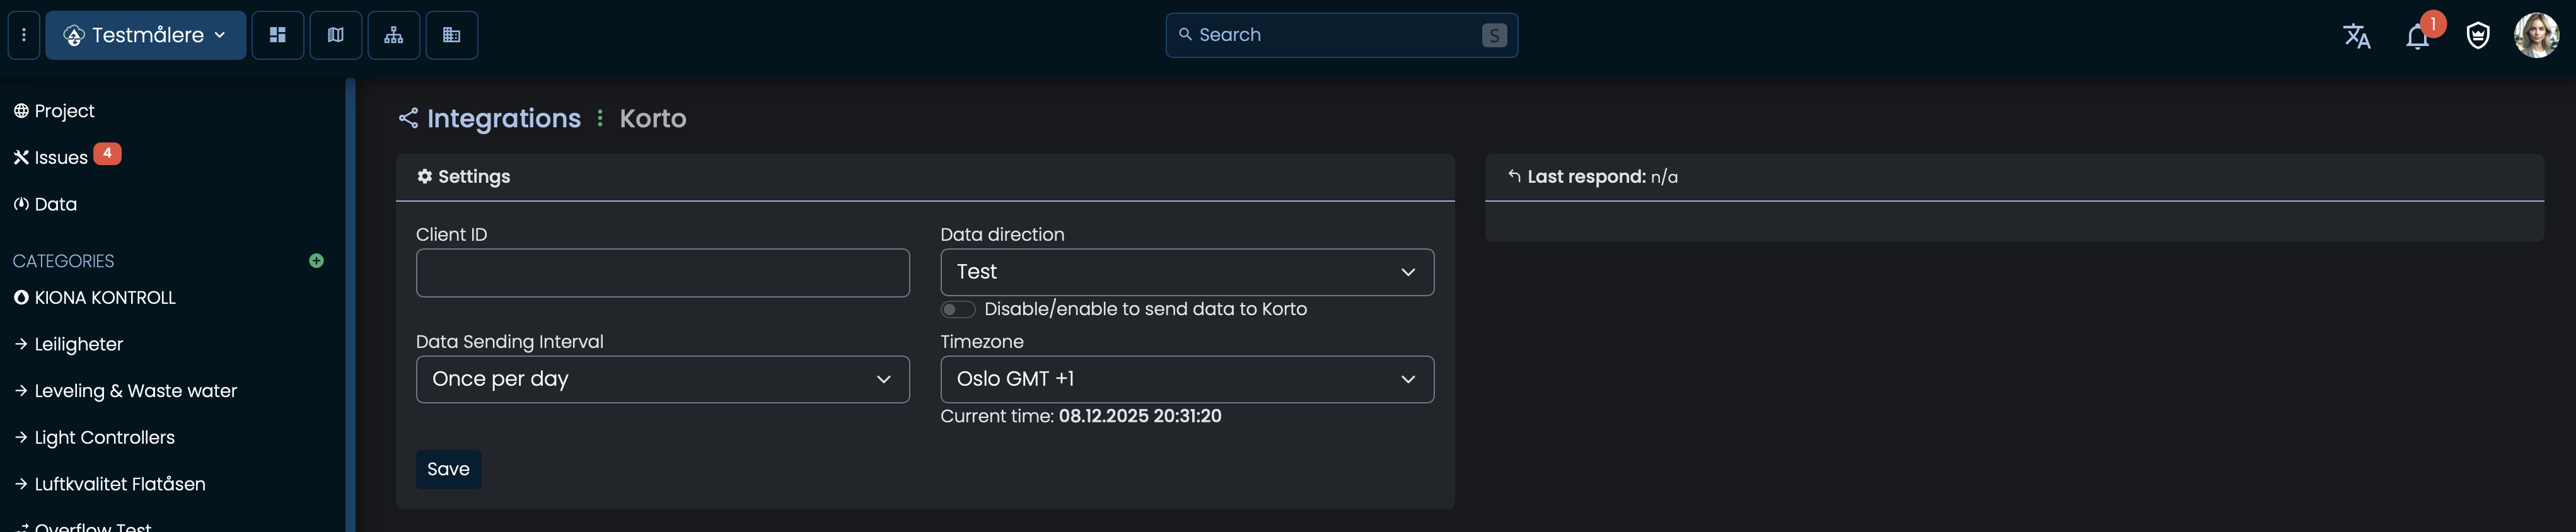Open Data in sidebar
The height and width of the screenshot is (532, 2576).
pyautogui.click(x=45, y=204)
